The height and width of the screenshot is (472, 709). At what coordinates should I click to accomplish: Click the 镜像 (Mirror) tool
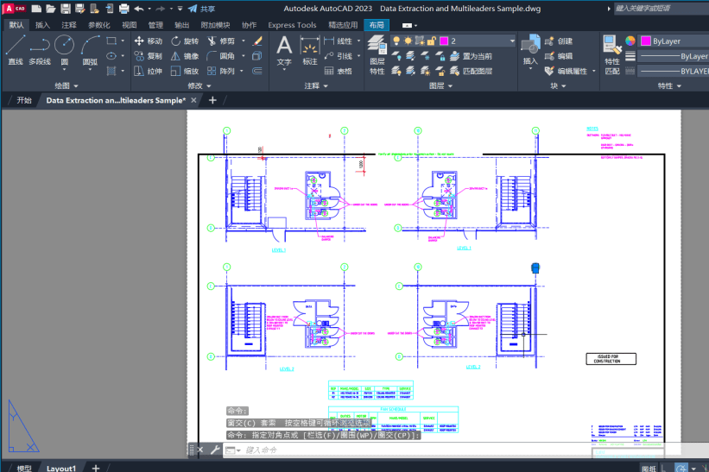[185, 56]
